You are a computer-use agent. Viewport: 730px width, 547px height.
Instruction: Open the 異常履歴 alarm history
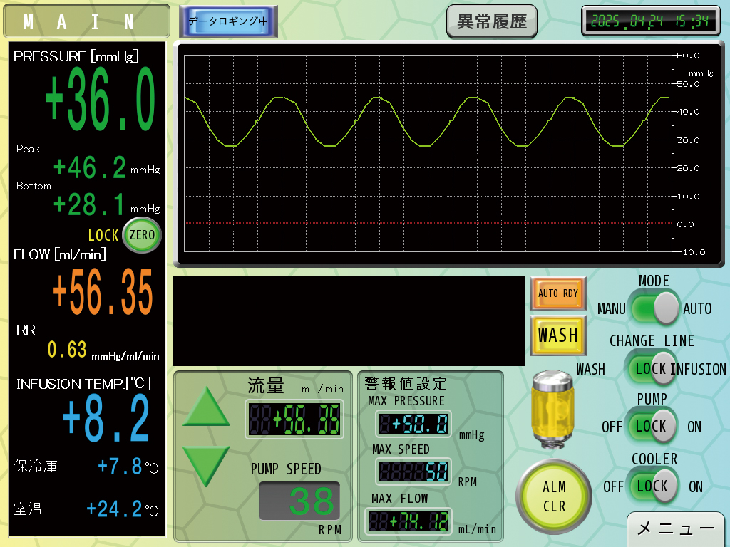point(492,21)
